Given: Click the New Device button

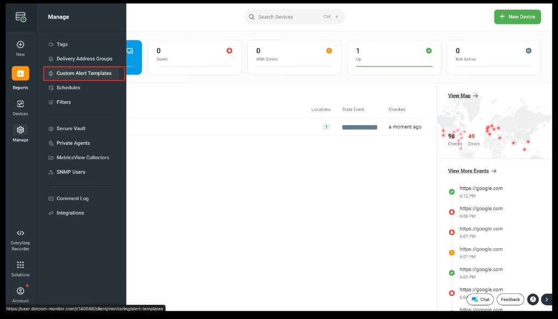Looking at the screenshot, I should [x=517, y=17].
